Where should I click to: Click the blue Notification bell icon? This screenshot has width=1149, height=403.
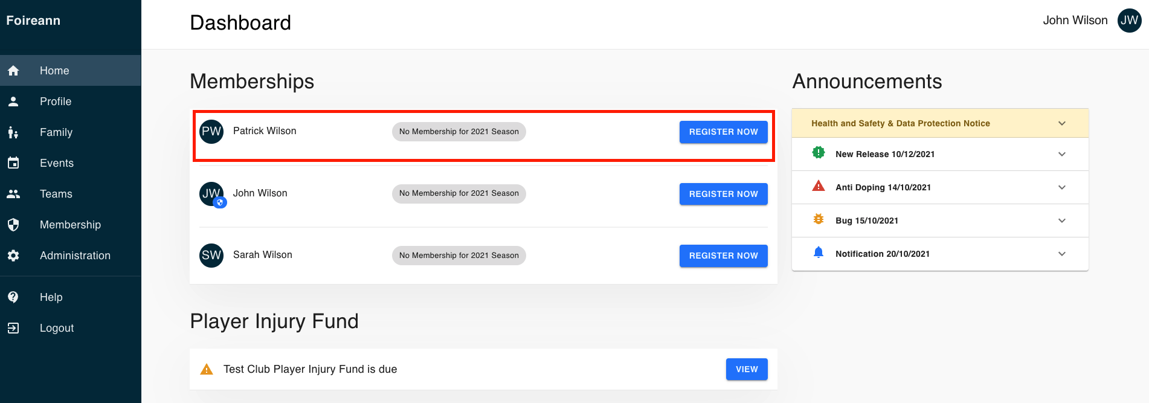pos(819,253)
